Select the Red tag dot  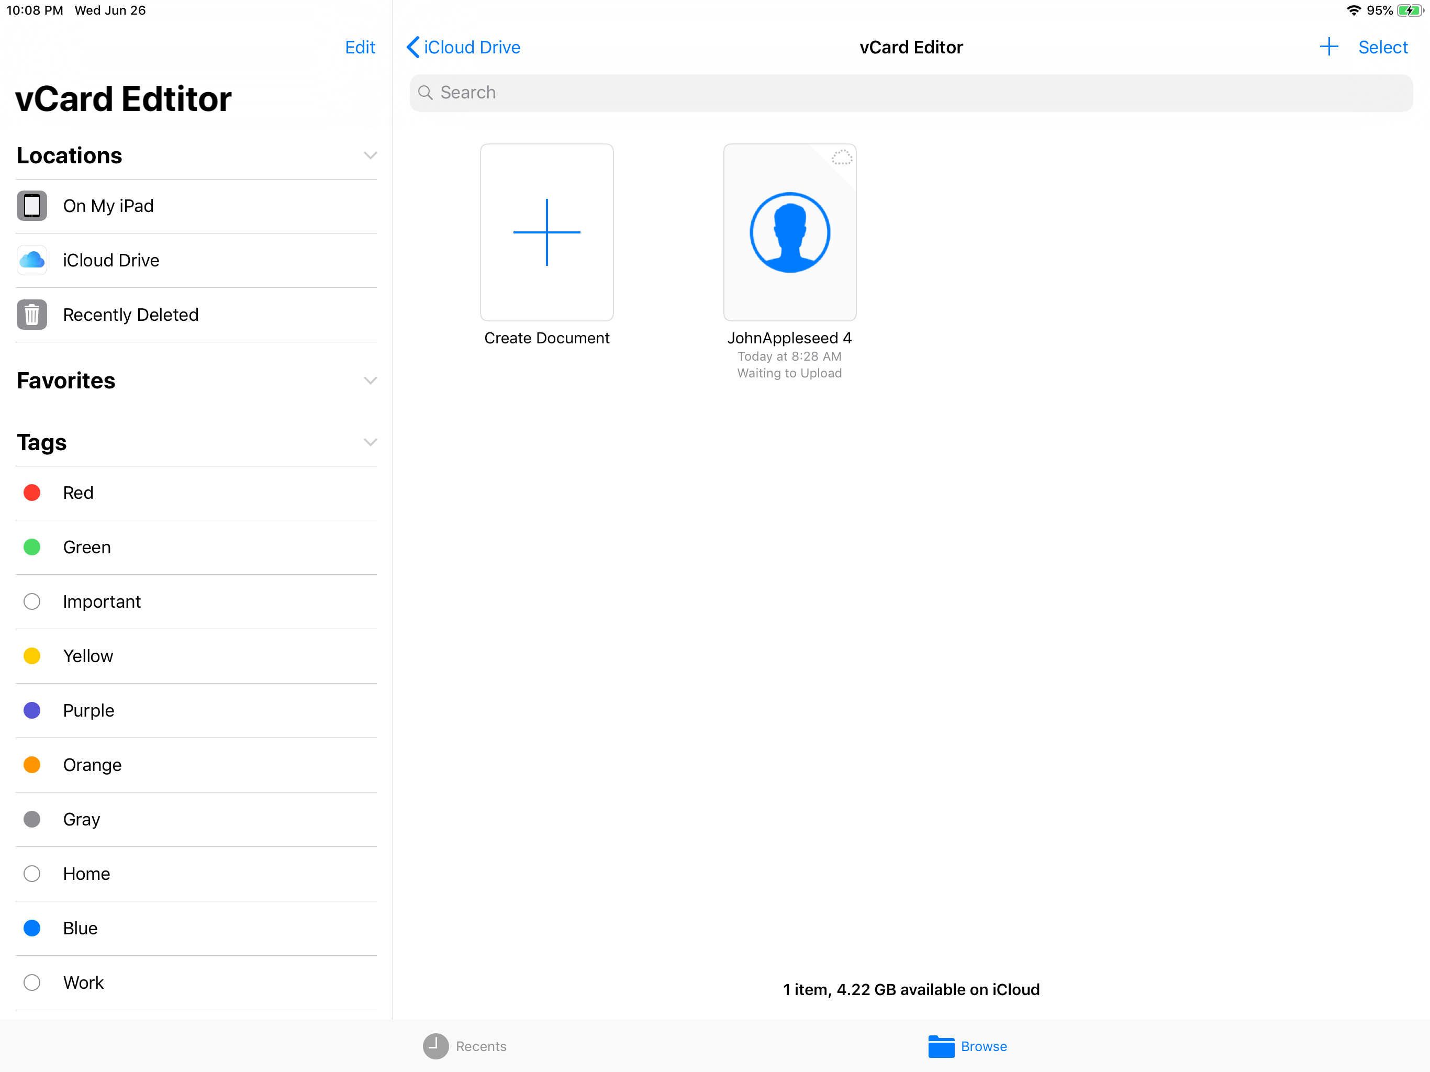coord(32,493)
